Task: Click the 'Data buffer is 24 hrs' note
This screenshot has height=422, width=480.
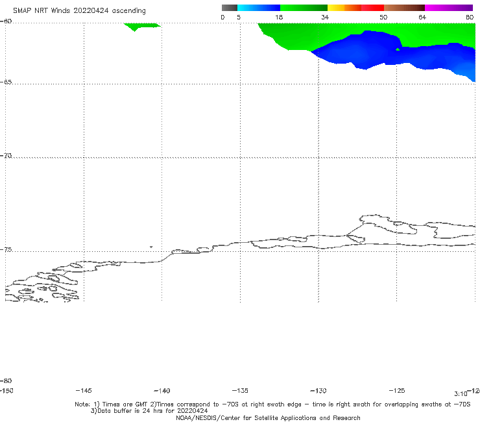Action: [149, 411]
